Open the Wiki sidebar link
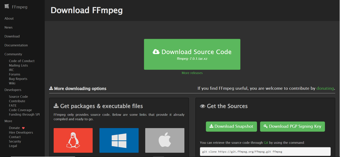The width and height of the screenshot is (340, 157). pos(12,83)
